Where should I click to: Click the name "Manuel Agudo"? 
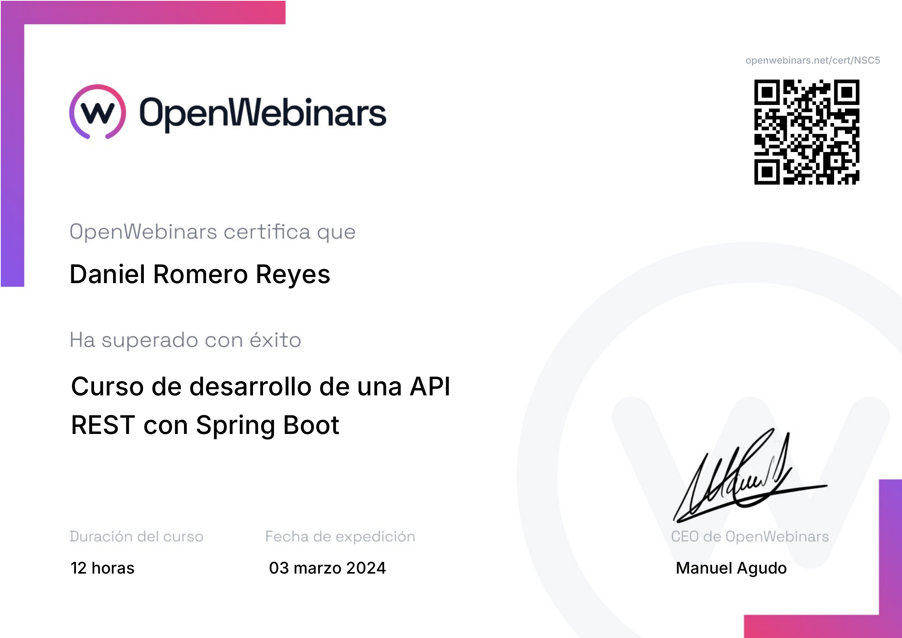(x=731, y=569)
